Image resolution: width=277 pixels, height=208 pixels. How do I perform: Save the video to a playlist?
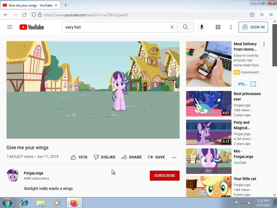[x=156, y=157]
